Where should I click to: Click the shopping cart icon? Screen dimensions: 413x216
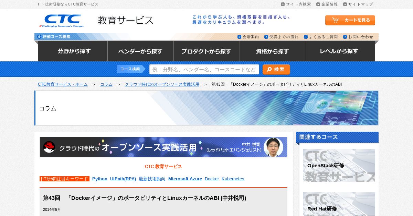point(335,20)
